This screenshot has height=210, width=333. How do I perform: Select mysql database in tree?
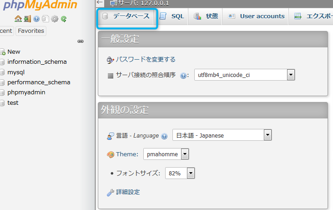pos(16,72)
